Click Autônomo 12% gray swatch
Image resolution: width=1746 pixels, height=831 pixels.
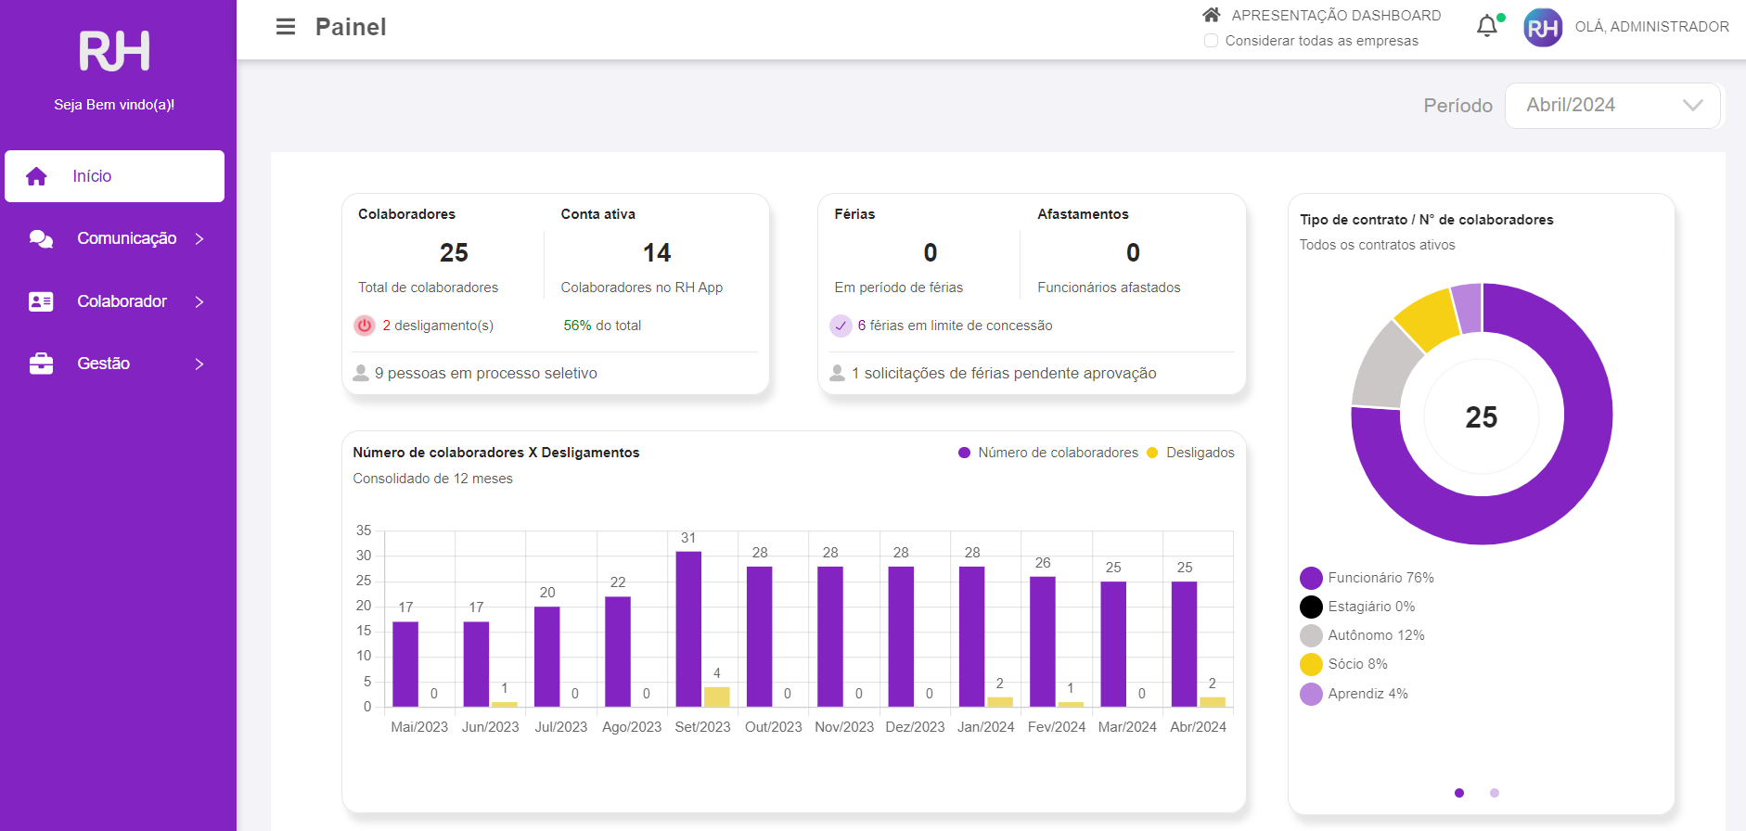point(1311,635)
